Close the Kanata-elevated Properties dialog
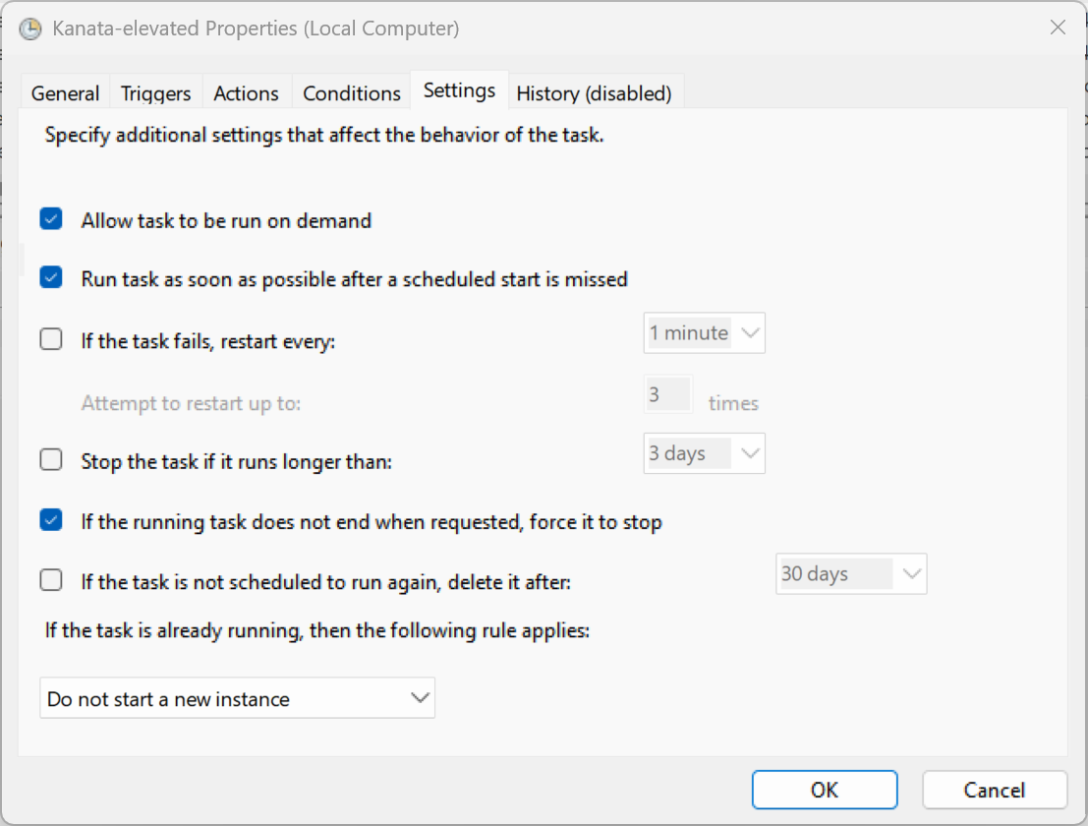1088x826 pixels. coord(1058,28)
